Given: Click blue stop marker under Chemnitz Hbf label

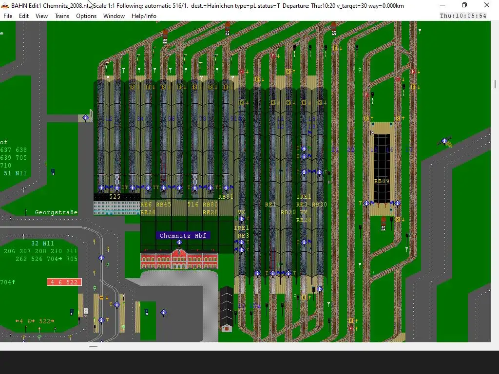Looking at the screenshot, I should click(179, 243).
